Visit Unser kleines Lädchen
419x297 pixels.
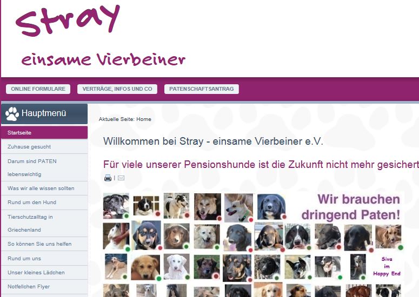click(x=44, y=273)
